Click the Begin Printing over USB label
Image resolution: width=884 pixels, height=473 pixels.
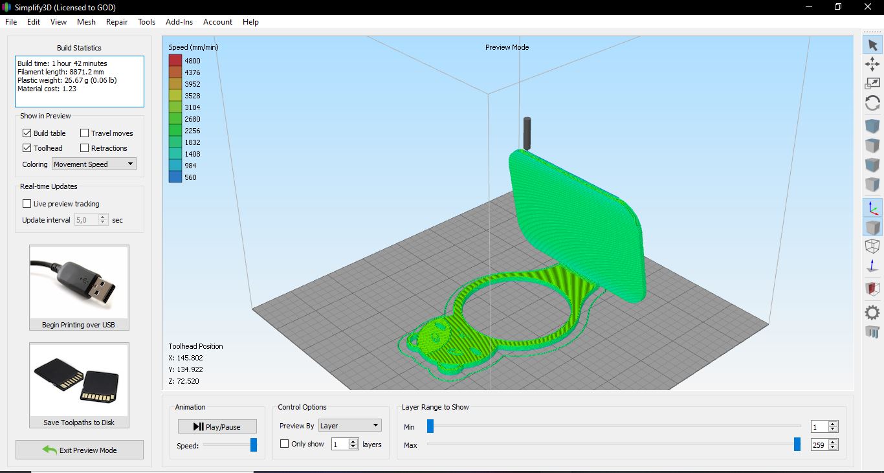pyautogui.click(x=79, y=325)
